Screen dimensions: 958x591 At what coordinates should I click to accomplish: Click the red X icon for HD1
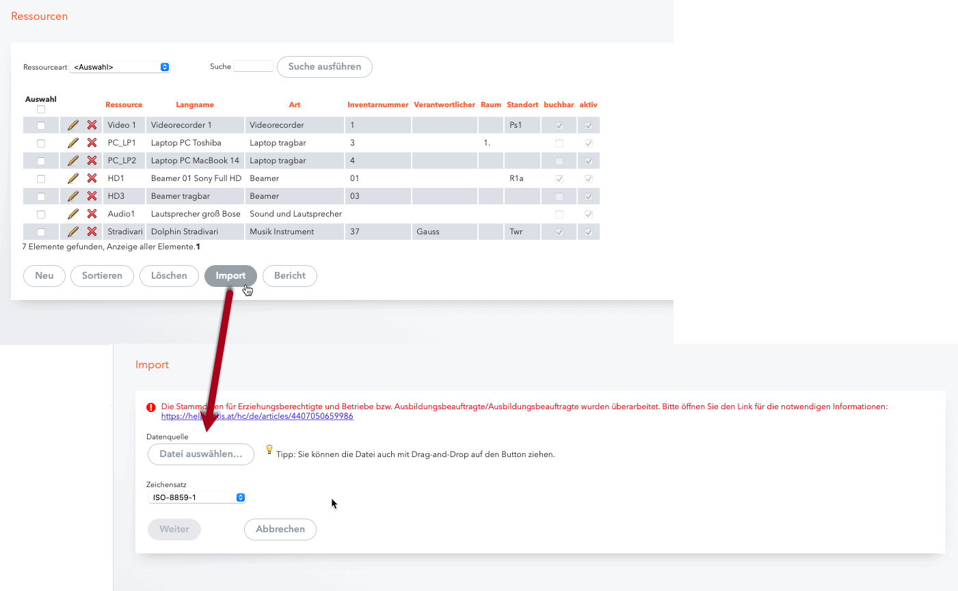click(92, 178)
